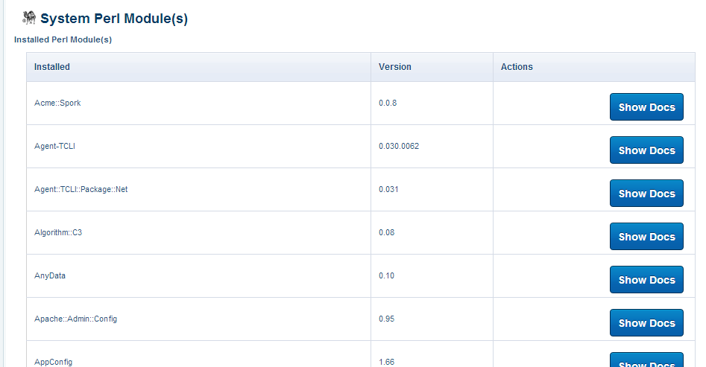
Task: Click version 0.030.0062 cell
Action: coord(399,146)
